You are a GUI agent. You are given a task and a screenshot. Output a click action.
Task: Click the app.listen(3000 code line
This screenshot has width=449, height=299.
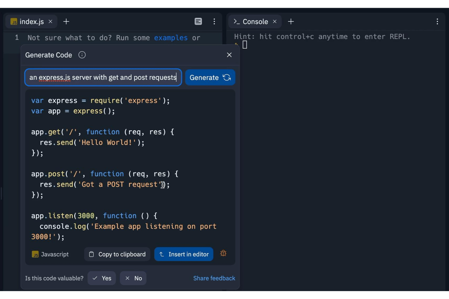point(94,216)
